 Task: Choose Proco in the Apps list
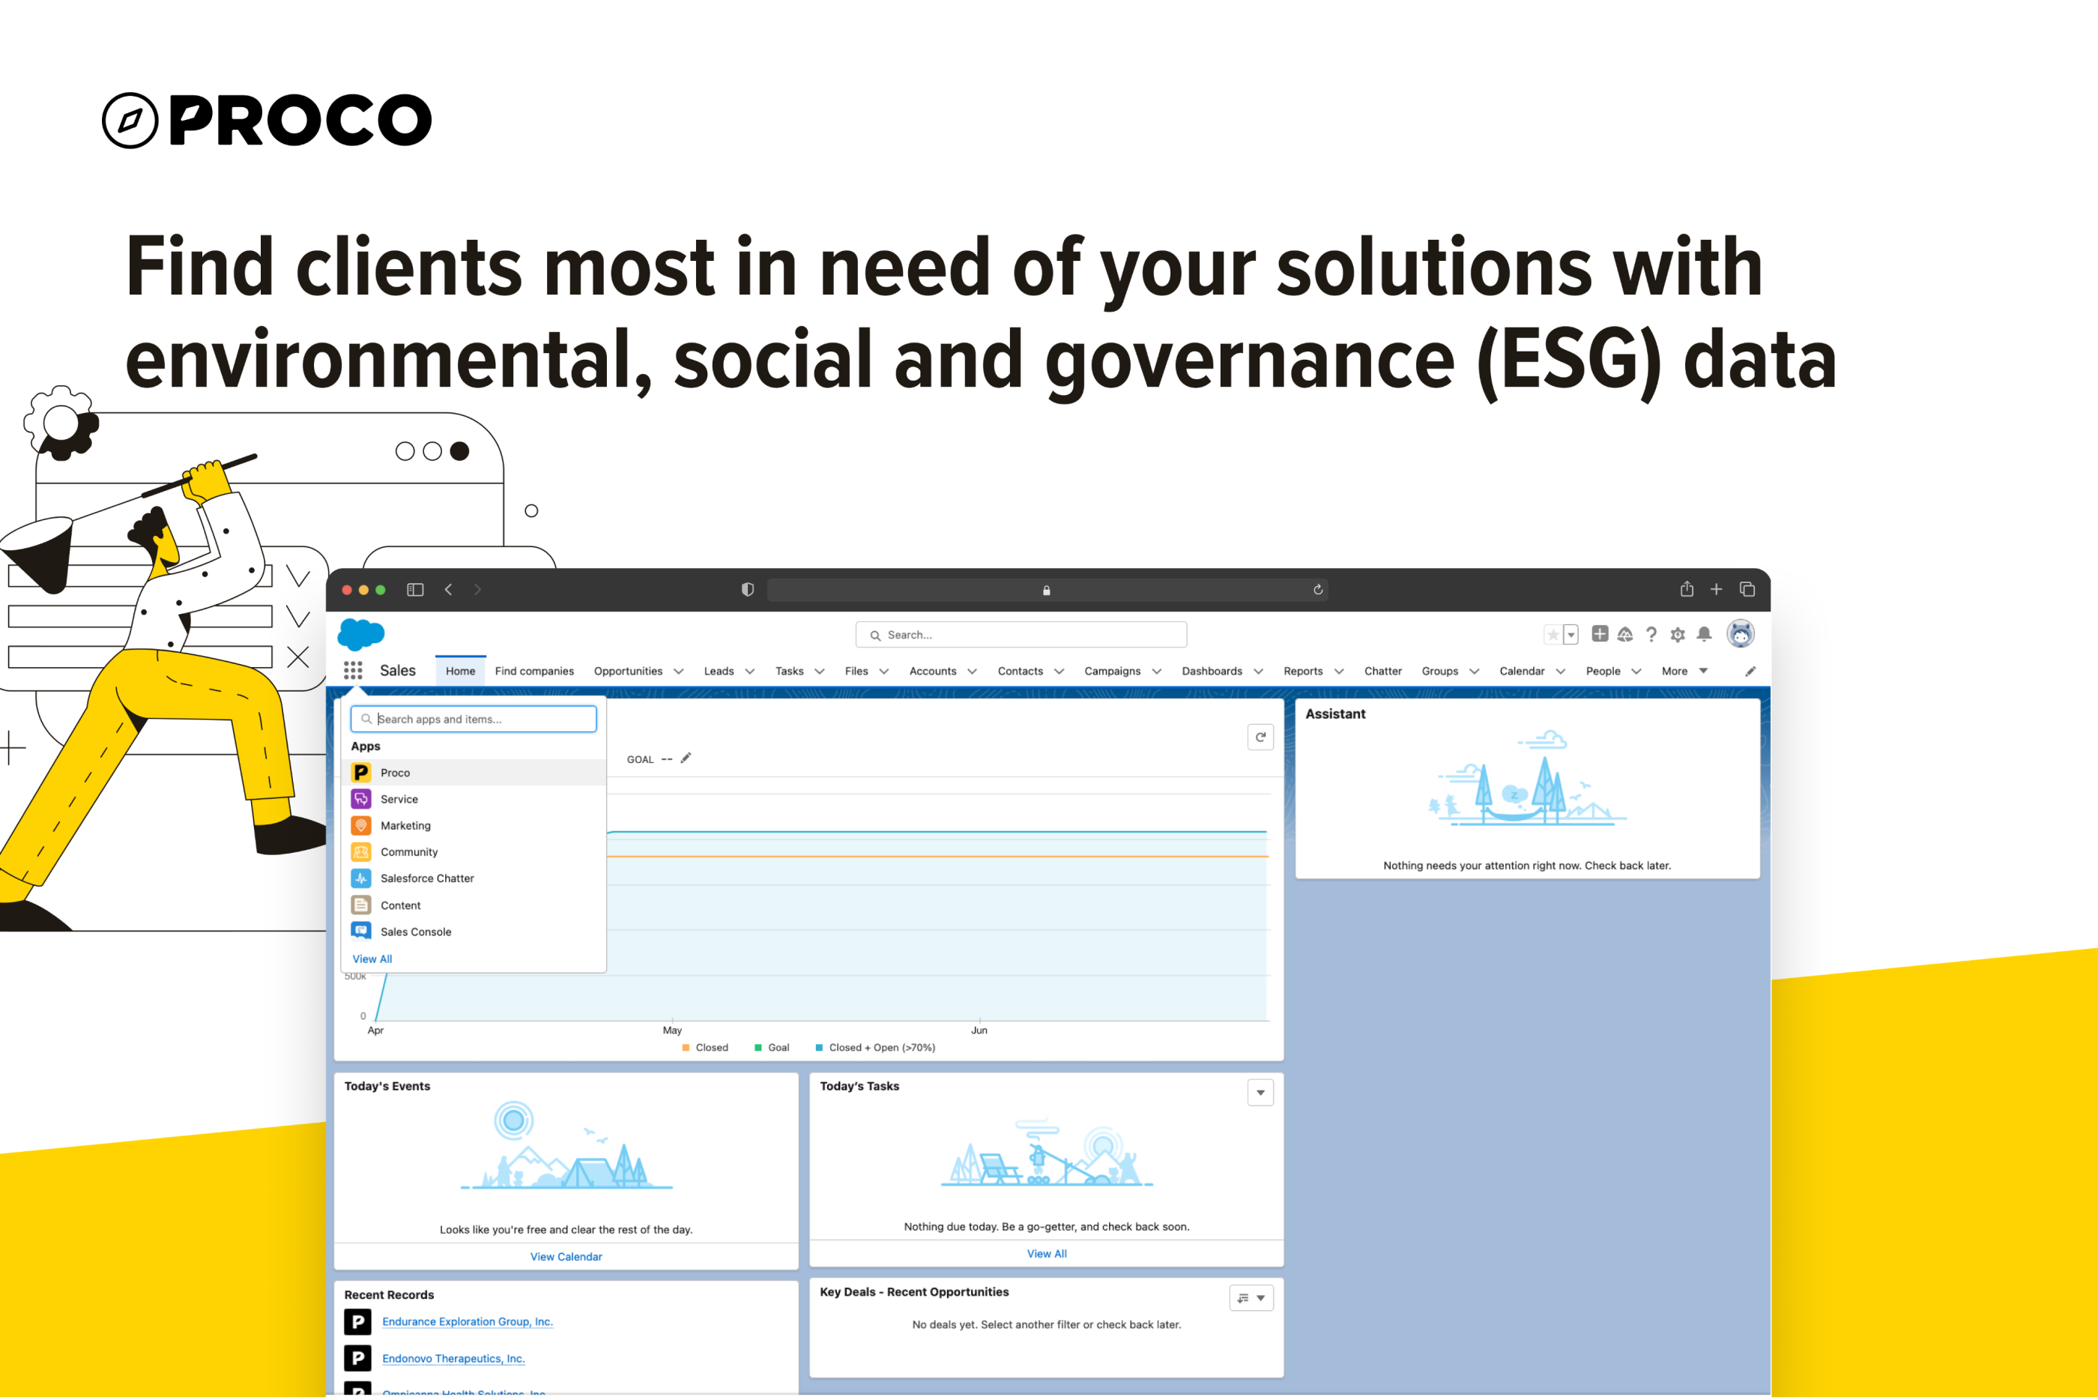point(474,772)
